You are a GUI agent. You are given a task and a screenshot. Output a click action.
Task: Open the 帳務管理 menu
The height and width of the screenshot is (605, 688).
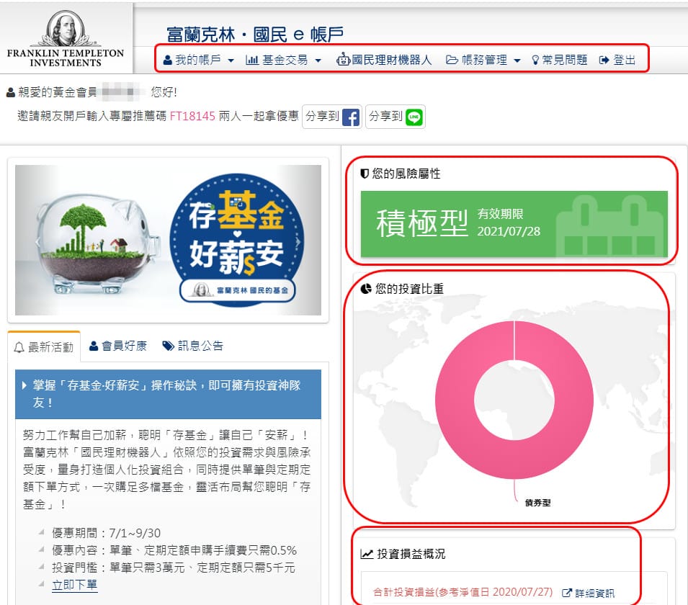click(x=483, y=60)
